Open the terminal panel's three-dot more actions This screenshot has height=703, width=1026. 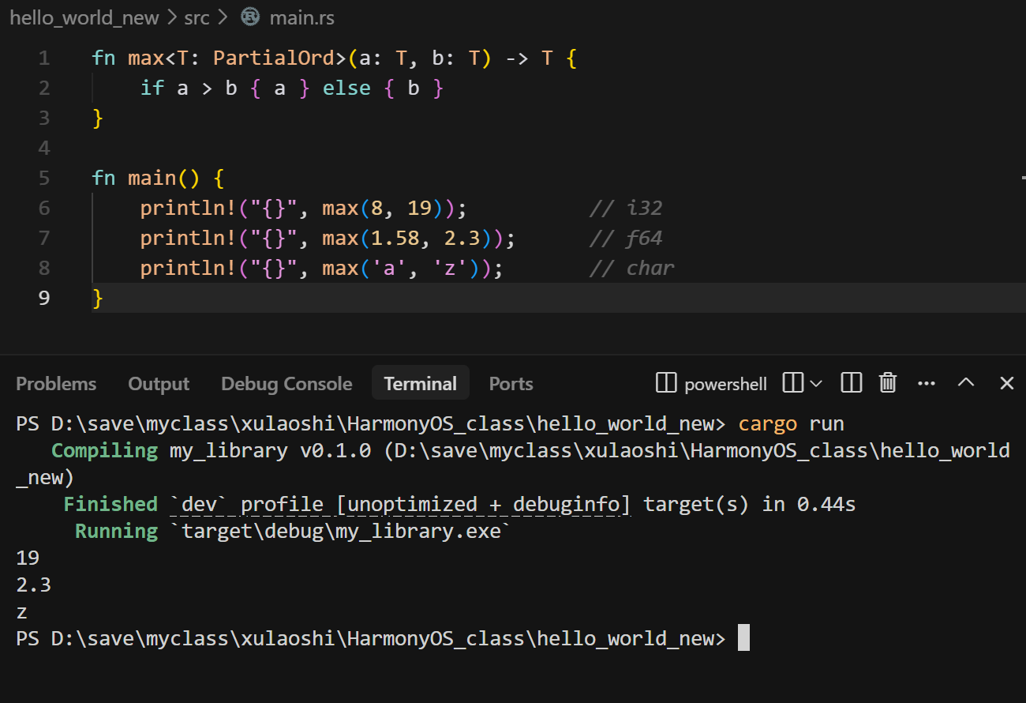pyautogui.click(x=927, y=383)
